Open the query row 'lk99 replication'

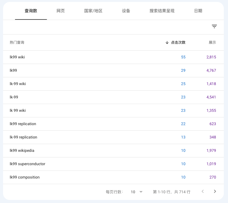click(x=24, y=124)
